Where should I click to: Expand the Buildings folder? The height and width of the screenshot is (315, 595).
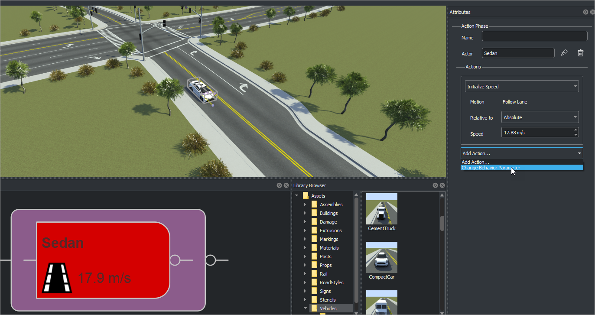(305, 213)
